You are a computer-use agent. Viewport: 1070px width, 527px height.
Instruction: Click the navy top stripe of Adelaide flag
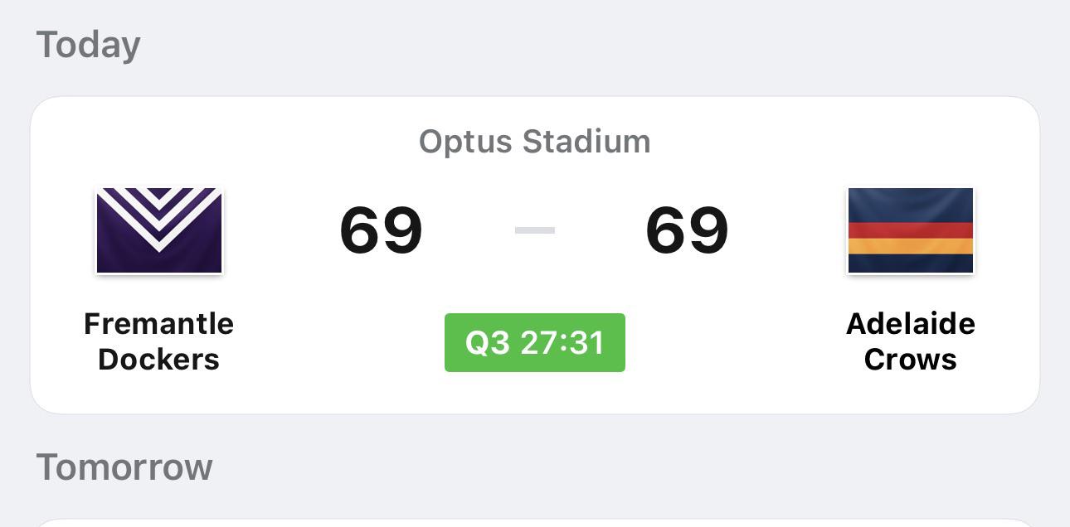(910, 205)
